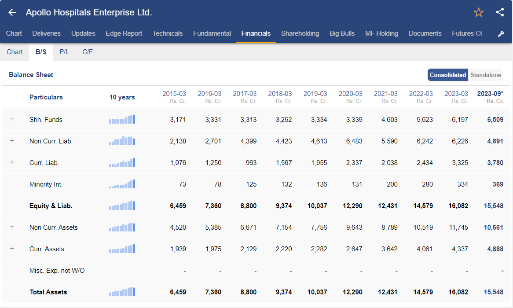The image size is (513, 308).
Task: Click Non Curr. Assets sparkline chart
Action: click(x=122, y=227)
